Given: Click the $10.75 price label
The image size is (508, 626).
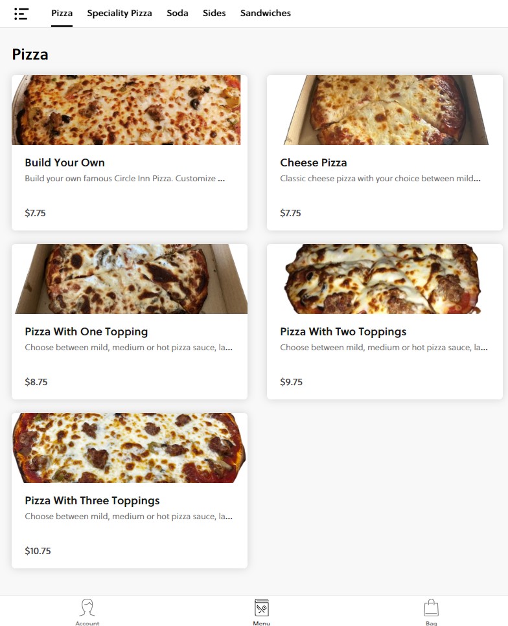Looking at the screenshot, I should (x=38, y=551).
